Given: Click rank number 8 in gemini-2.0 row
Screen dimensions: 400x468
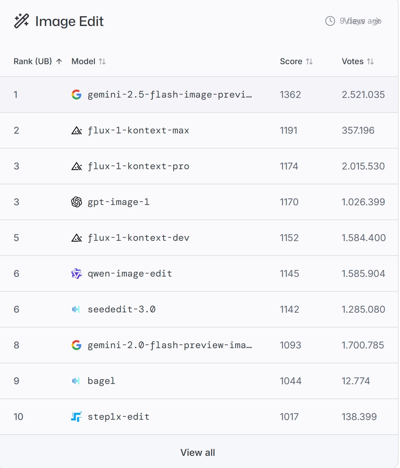Looking at the screenshot, I should click(x=16, y=345).
